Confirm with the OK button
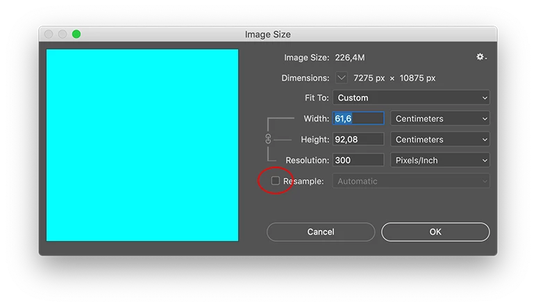 point(435,232)
